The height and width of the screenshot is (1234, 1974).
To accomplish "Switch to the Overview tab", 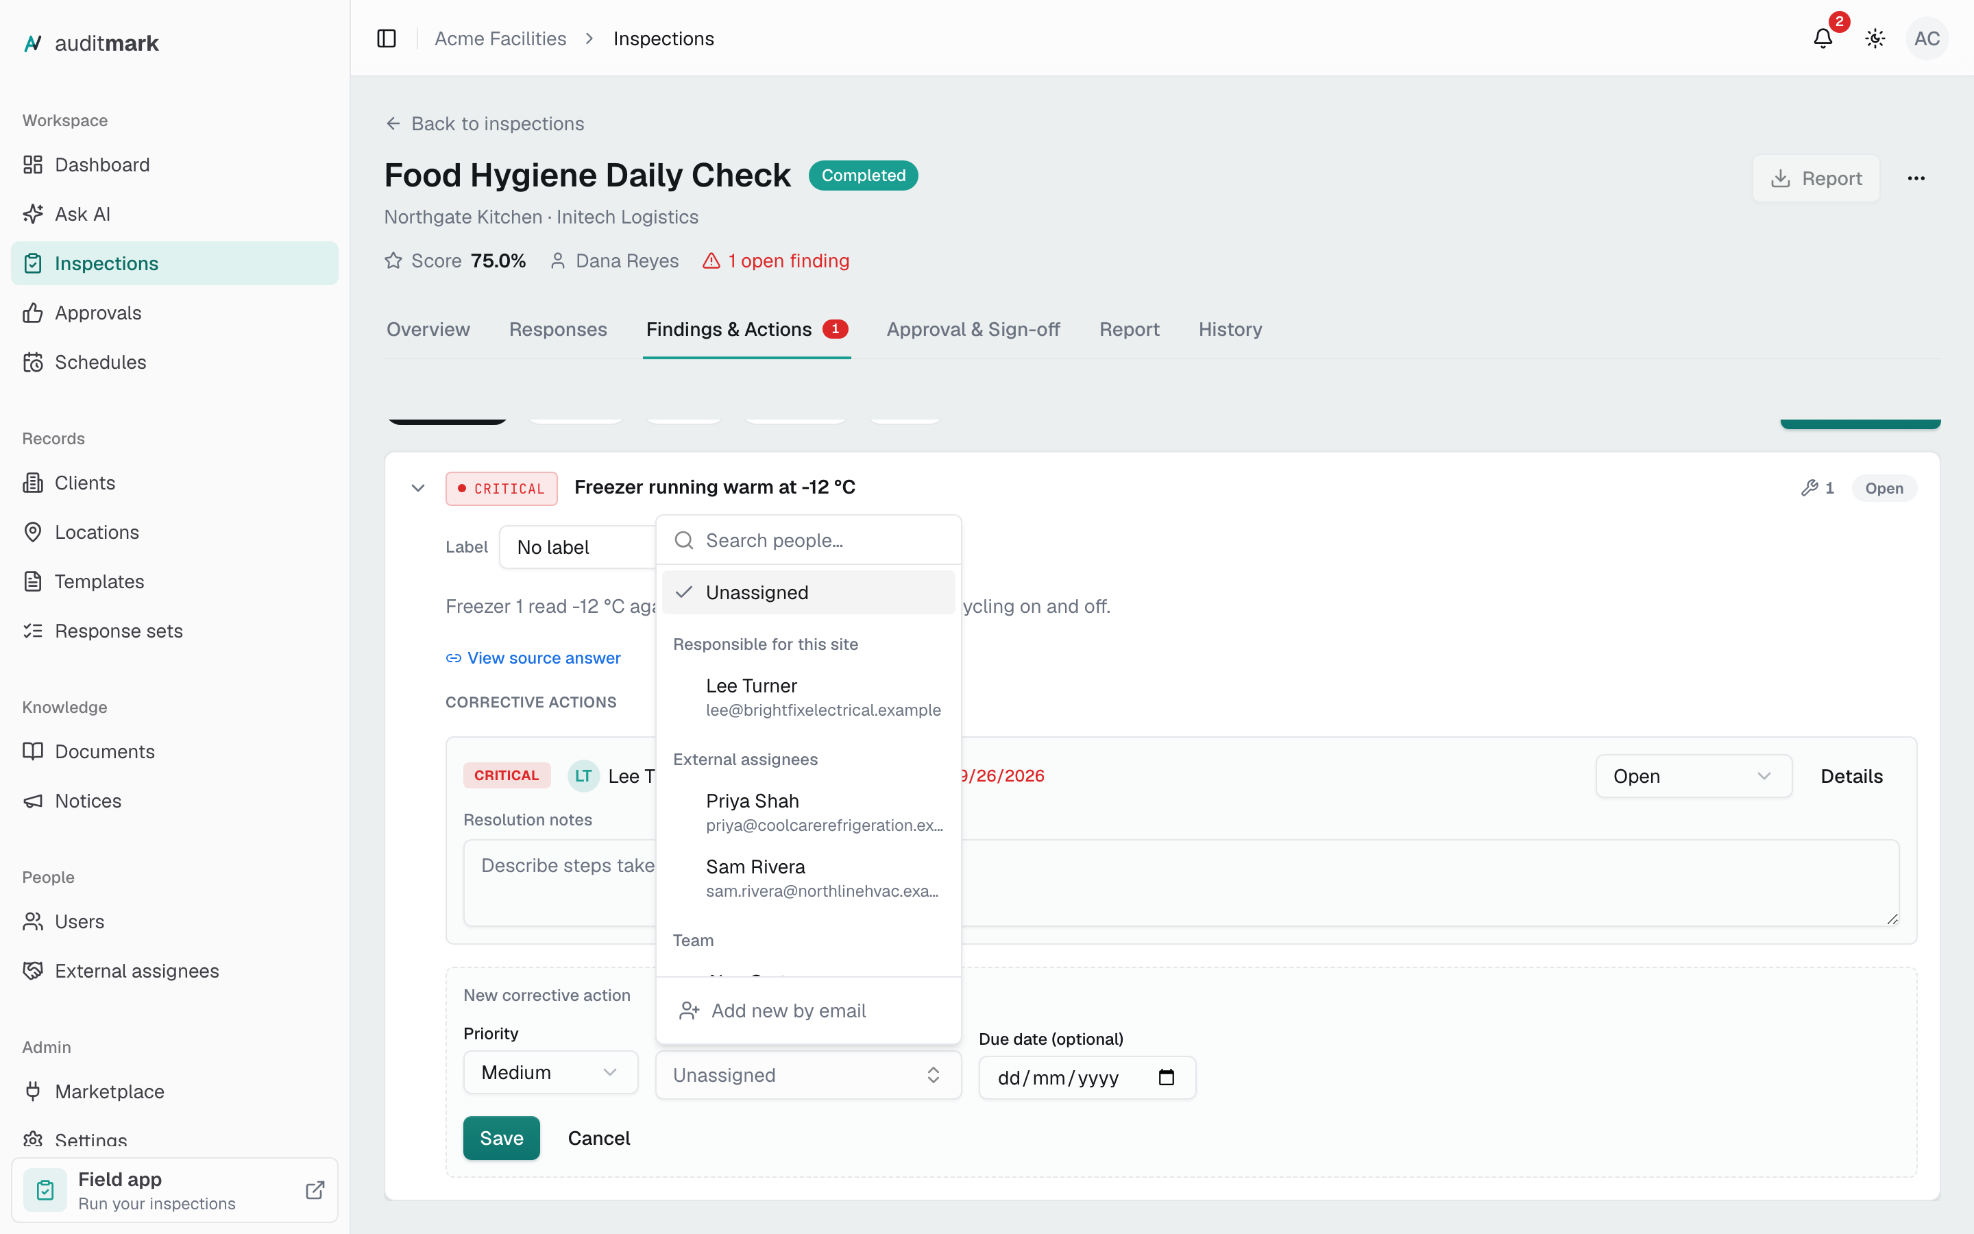I will [428, 329].
